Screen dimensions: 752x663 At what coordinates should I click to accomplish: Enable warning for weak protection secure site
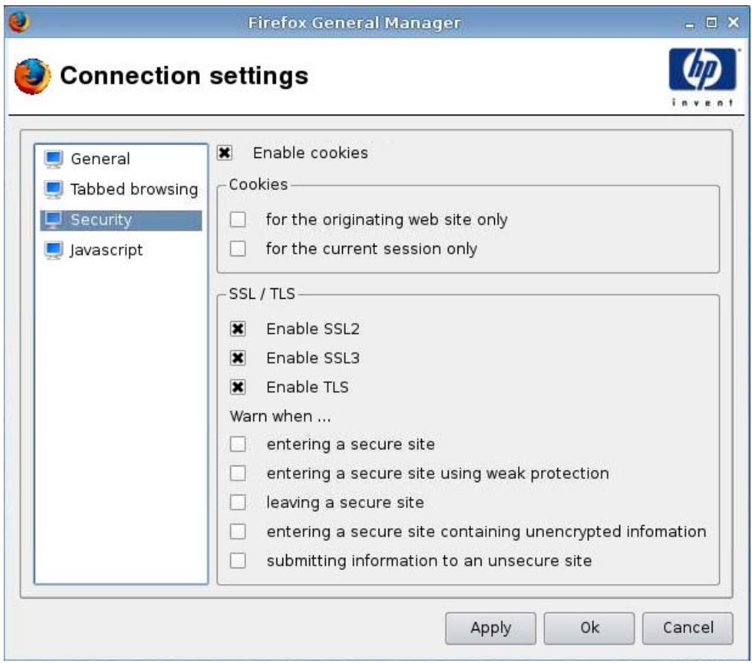[238, 474]
